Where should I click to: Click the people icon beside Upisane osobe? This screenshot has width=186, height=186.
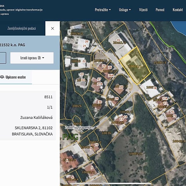point(2,77)
